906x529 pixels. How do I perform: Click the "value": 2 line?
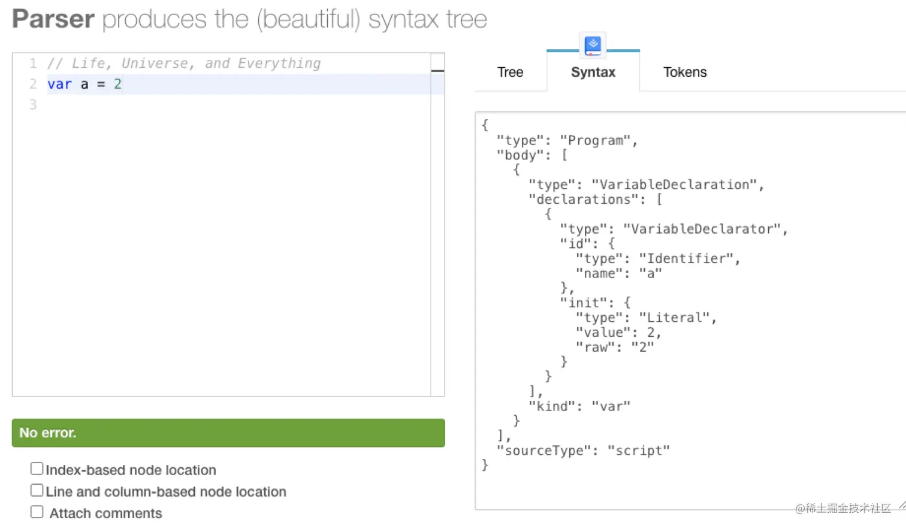[x=618, y=332]
